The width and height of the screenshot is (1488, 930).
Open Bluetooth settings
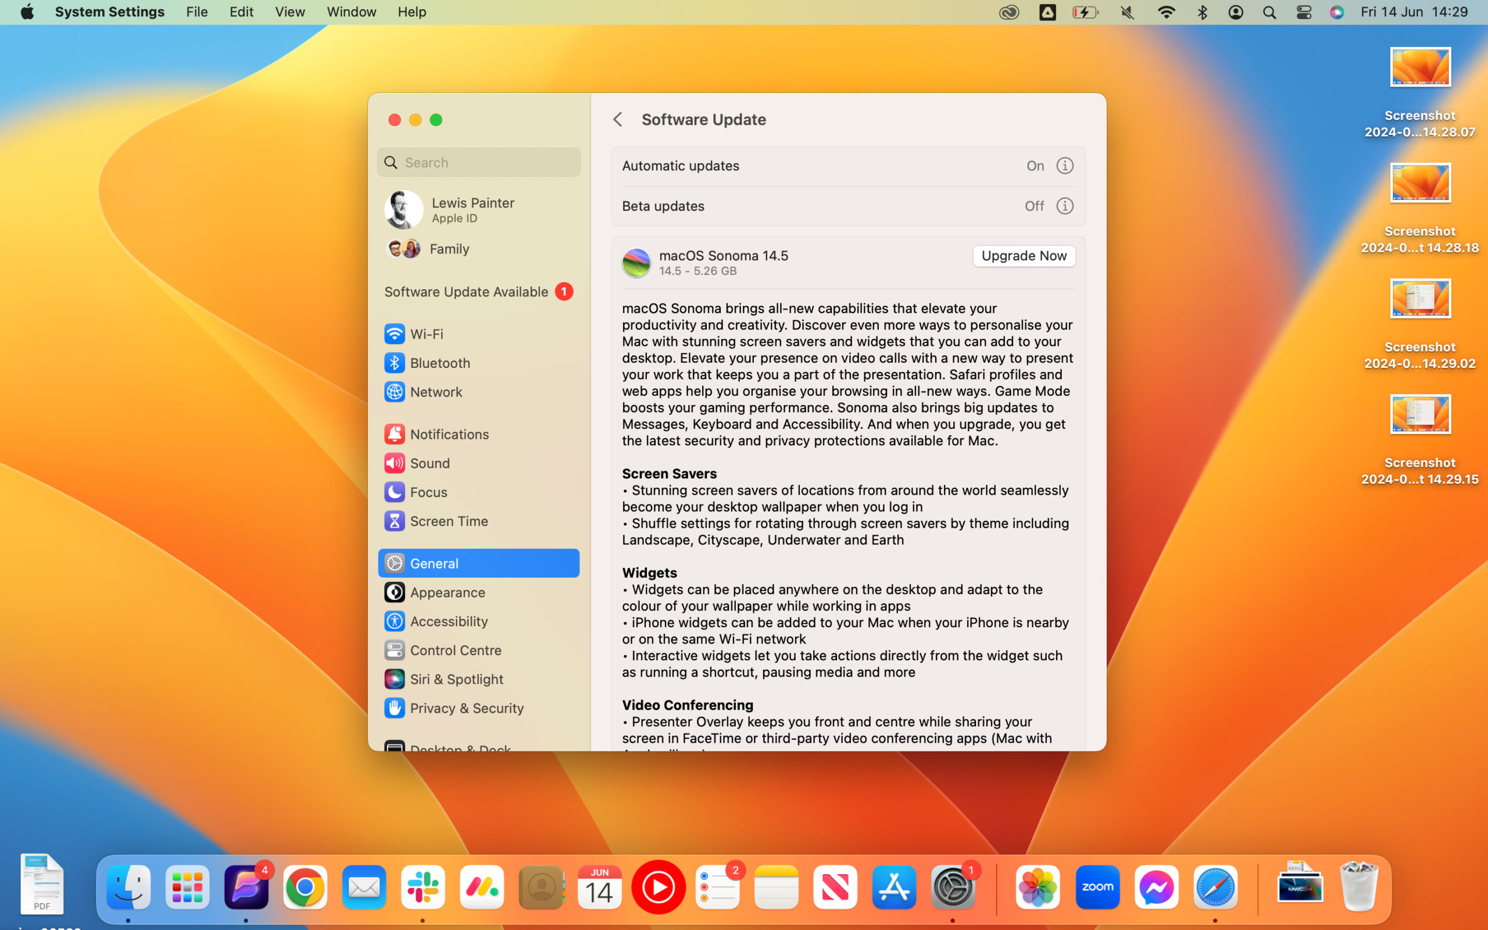pos(439,363)
